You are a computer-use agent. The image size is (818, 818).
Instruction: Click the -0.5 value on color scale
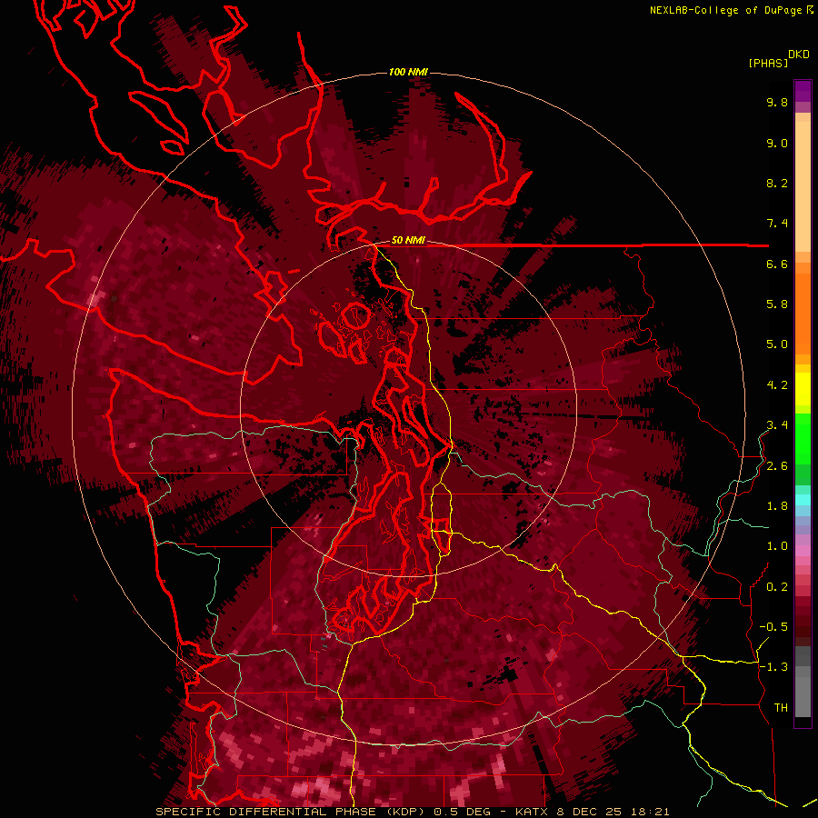(x=773, y=627)
